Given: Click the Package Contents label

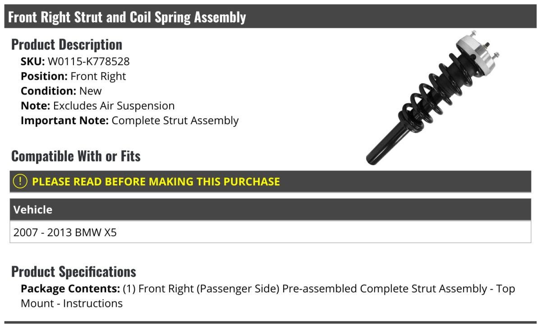Looking at the screenshot, I should tap(69, 288).
